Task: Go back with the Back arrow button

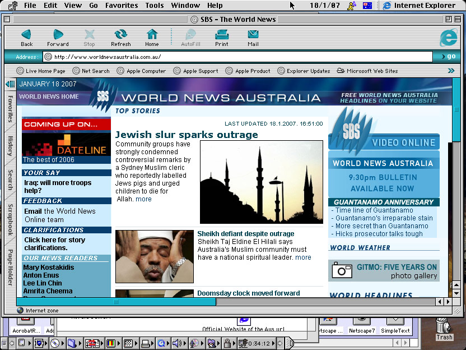Action: coord(26,38)
